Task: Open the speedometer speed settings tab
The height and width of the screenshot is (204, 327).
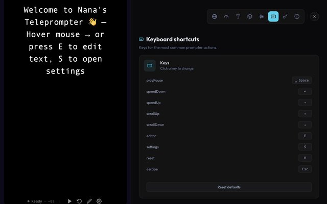Action: (x=226, y=16)
